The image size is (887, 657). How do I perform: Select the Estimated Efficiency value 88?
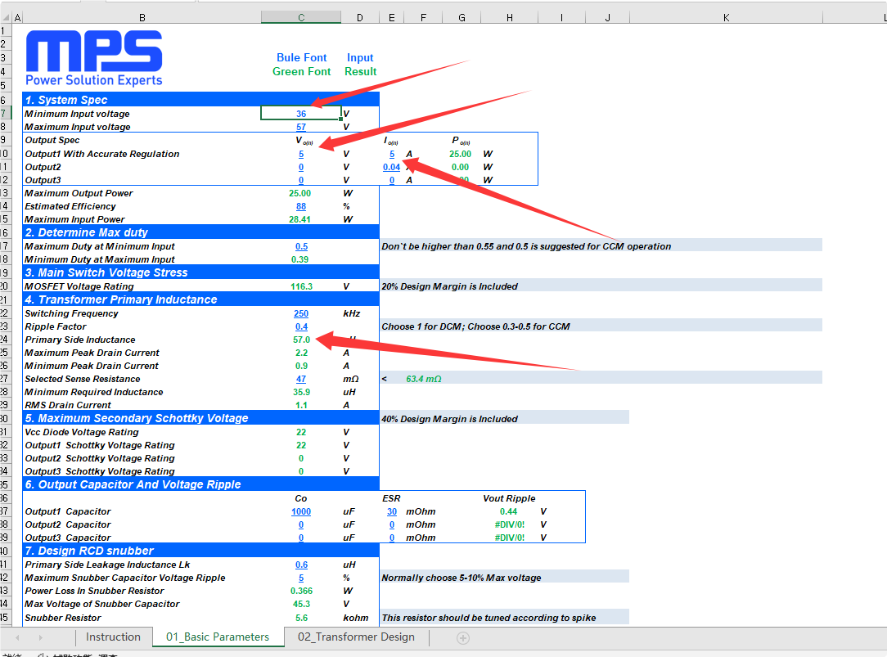point(301,206)
